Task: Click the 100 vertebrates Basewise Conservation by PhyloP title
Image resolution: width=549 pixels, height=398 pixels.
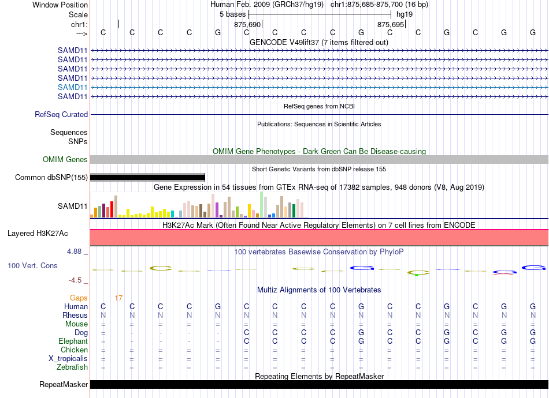Action: pos(318,251)
